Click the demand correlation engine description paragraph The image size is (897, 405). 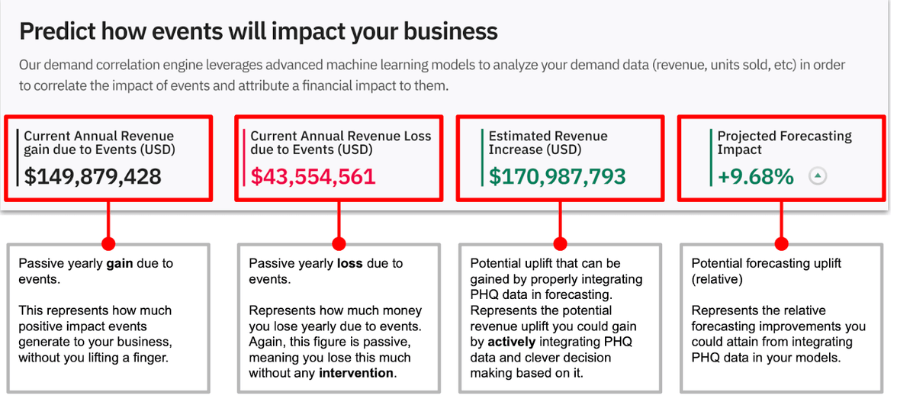pyautogui.click(x=432, y=76)
